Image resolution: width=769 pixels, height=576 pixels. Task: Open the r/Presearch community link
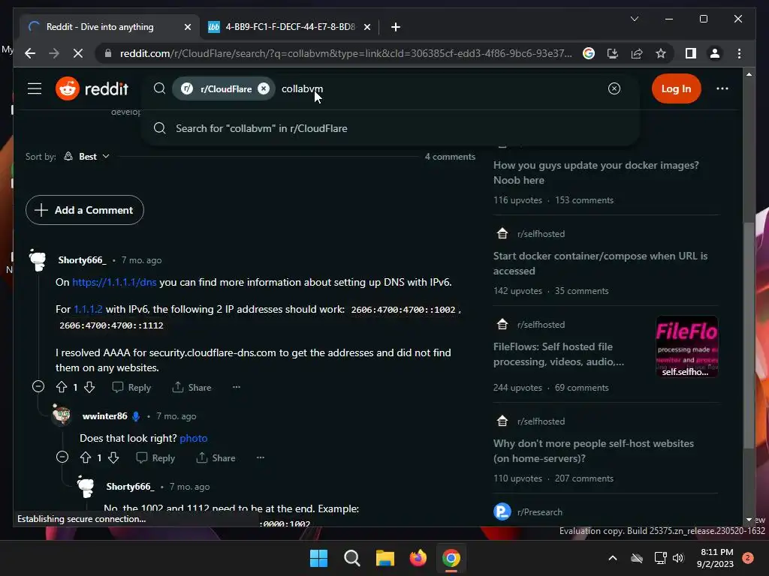tap(539, 511)
